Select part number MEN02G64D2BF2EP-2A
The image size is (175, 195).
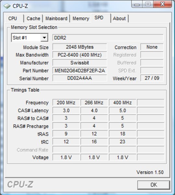[80, 71]
